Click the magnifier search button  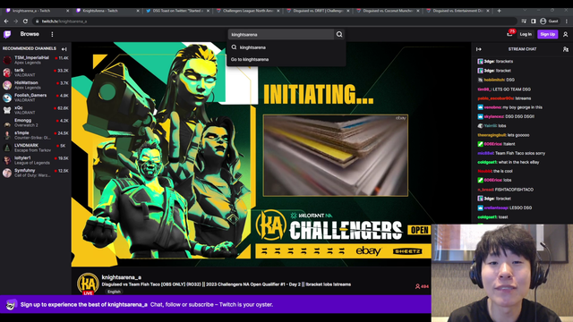(x=339, y=34)
